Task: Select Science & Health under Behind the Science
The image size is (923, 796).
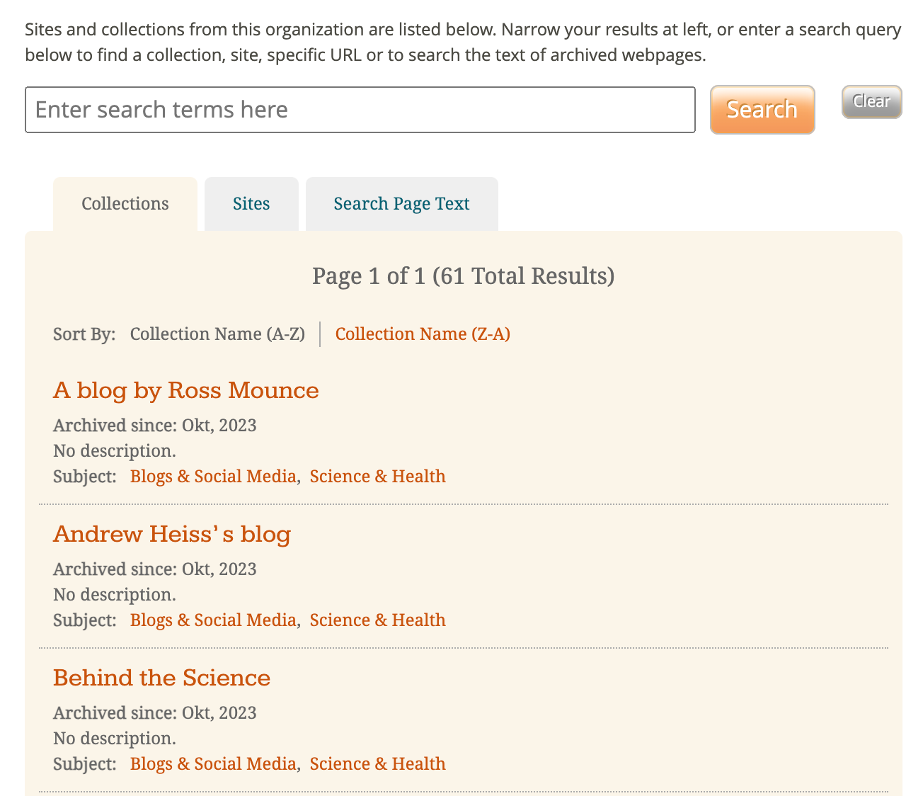Action: [377, 764]
